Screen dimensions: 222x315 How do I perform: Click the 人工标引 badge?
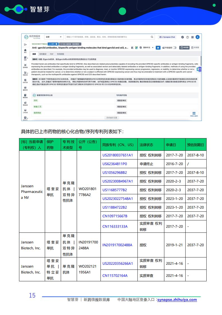click(53, 44)
